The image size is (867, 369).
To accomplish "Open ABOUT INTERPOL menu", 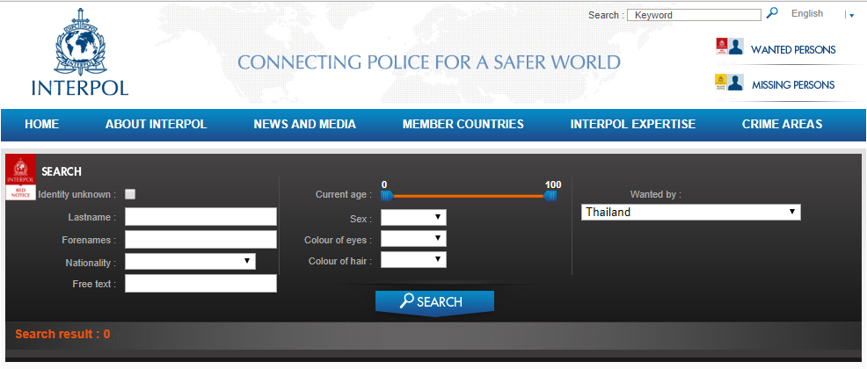I will pyautogui.click(x=156, y=124).
